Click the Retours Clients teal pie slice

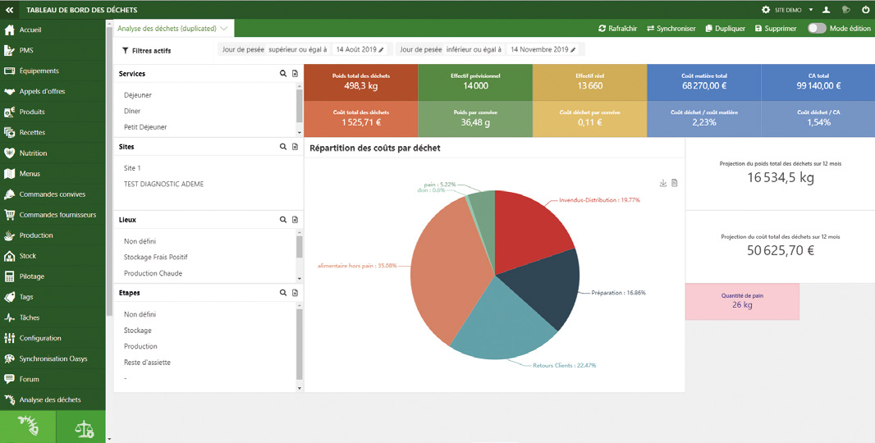click(499, 323)
